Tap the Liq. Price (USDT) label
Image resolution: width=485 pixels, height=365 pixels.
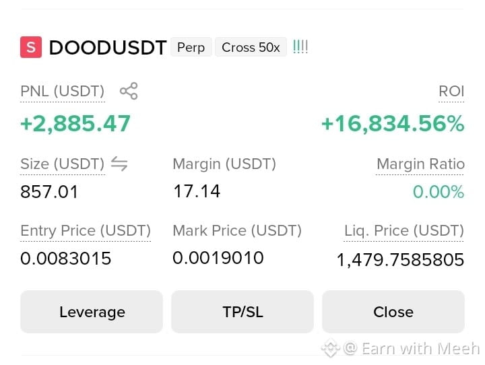click(404, 231)
